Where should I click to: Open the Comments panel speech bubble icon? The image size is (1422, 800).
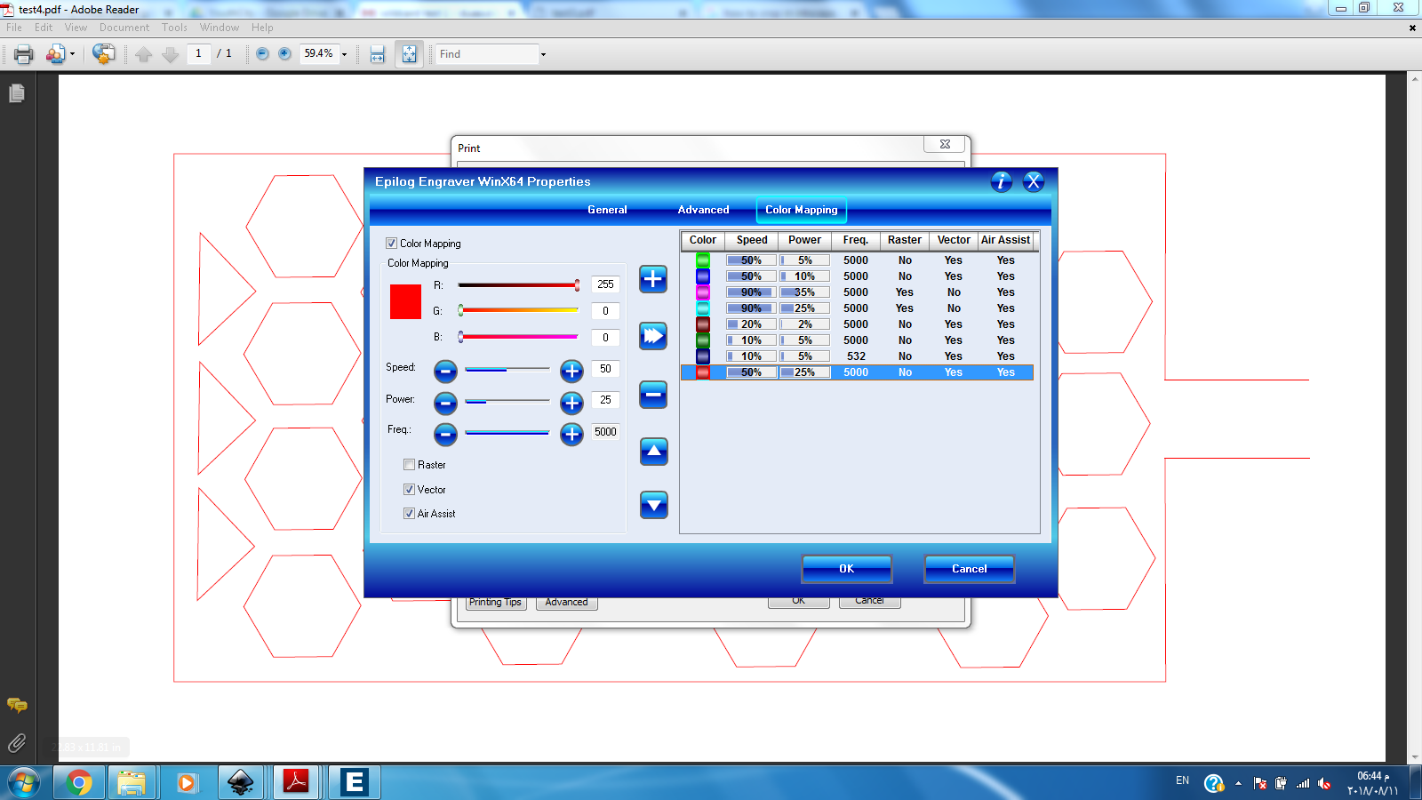[x=17, y=706]
